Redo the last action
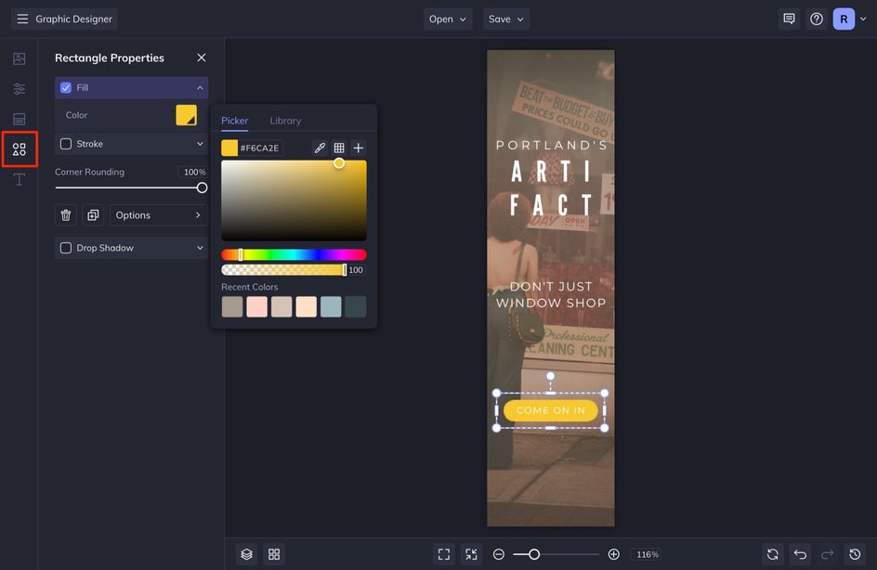The height and width of the screenshot is (570, 877). pyautogui.click(x=827, y=554)
